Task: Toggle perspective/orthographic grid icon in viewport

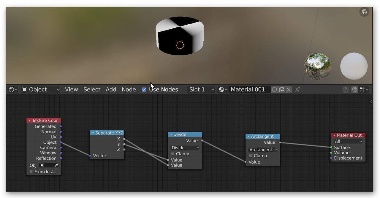Action: 364,12
